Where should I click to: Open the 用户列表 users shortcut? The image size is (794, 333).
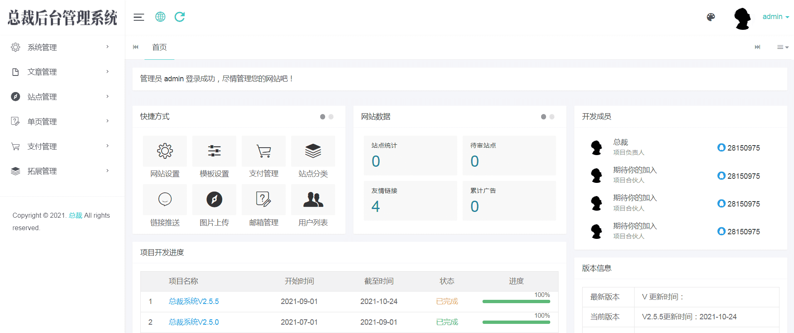click(313, 199)
